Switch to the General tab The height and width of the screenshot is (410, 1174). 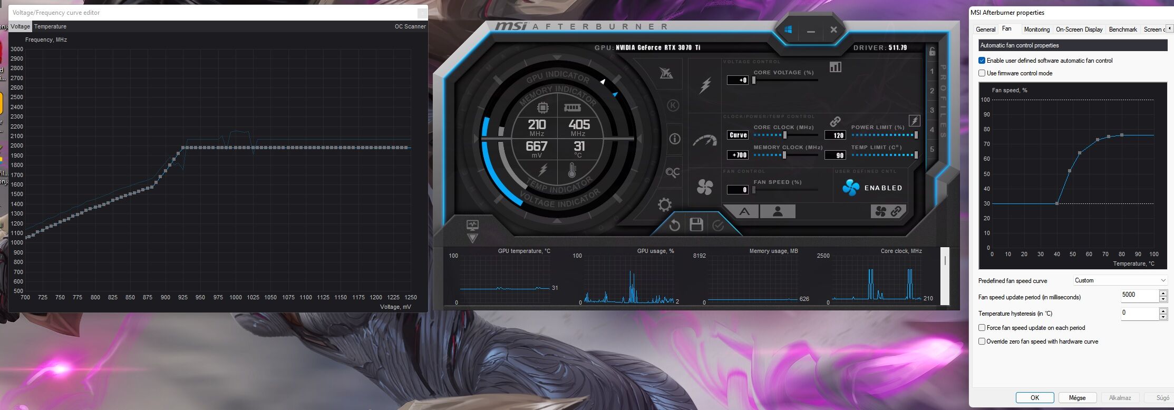click(985, 30)
